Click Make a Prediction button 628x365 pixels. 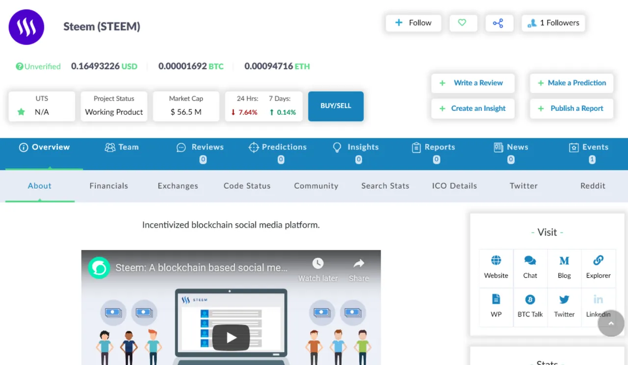coord(572,83)
